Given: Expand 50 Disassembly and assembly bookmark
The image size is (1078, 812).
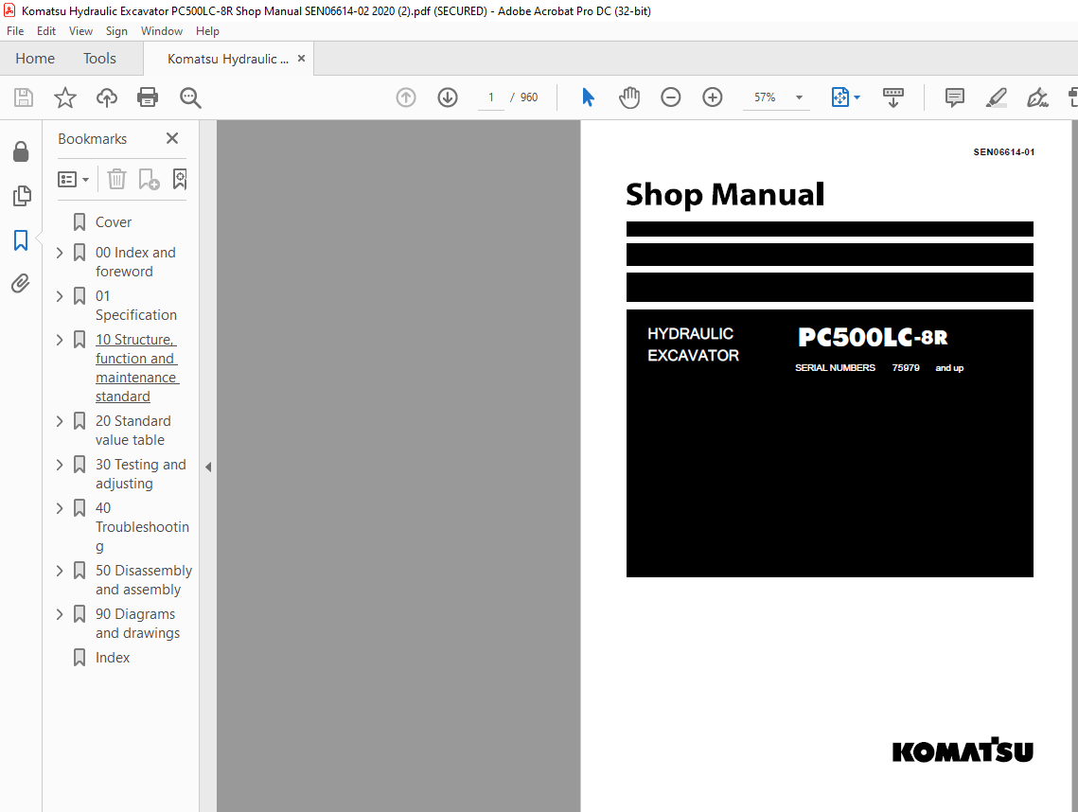Looking at the screenshot, I should coord(60,571).
